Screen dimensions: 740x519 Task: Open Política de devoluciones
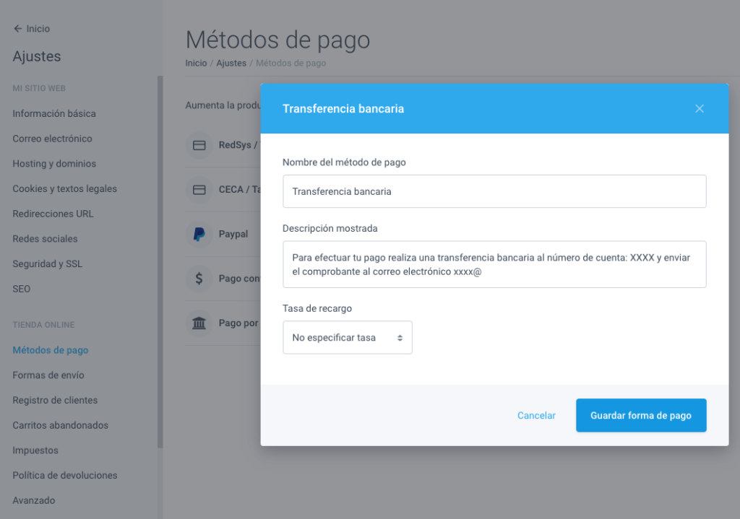[x=64, y=475]
